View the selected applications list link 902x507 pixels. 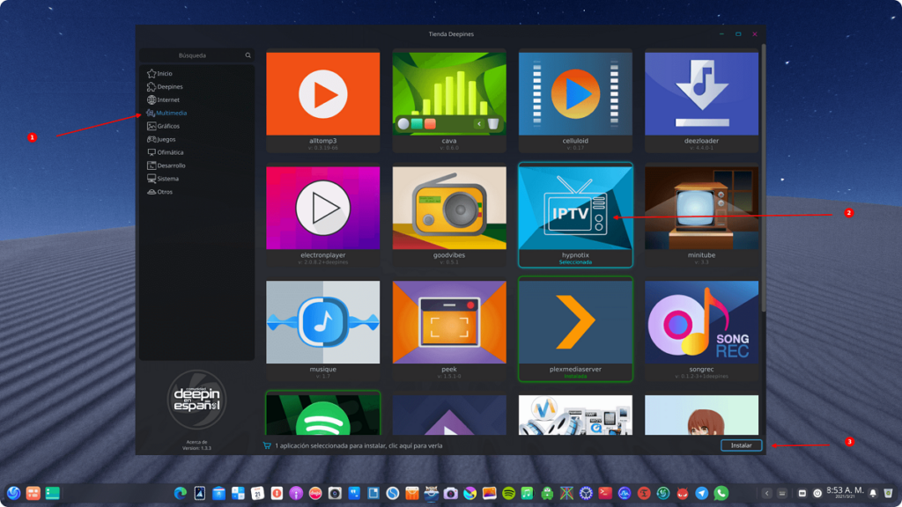(353, 445)
